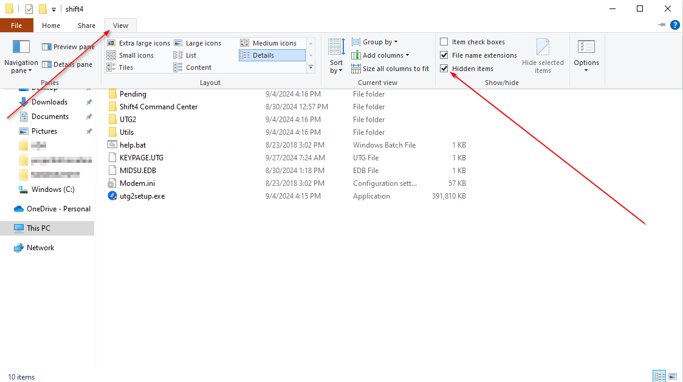Click the Options icon button
The image size is (683, 382).
pos(586,47)
